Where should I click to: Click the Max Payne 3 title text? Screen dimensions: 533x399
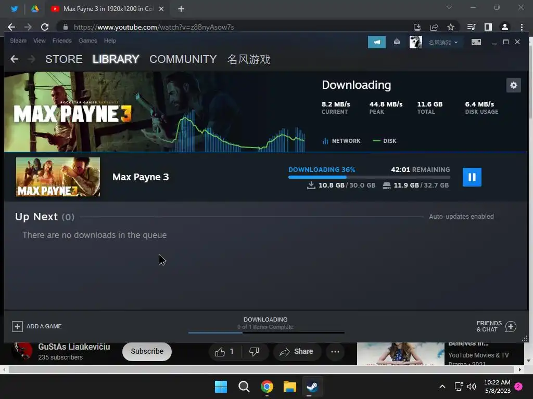tap(141, 177)
